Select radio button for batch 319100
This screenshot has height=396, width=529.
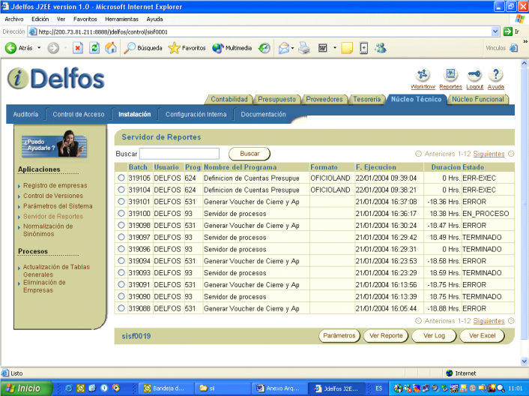pos(121,213)
